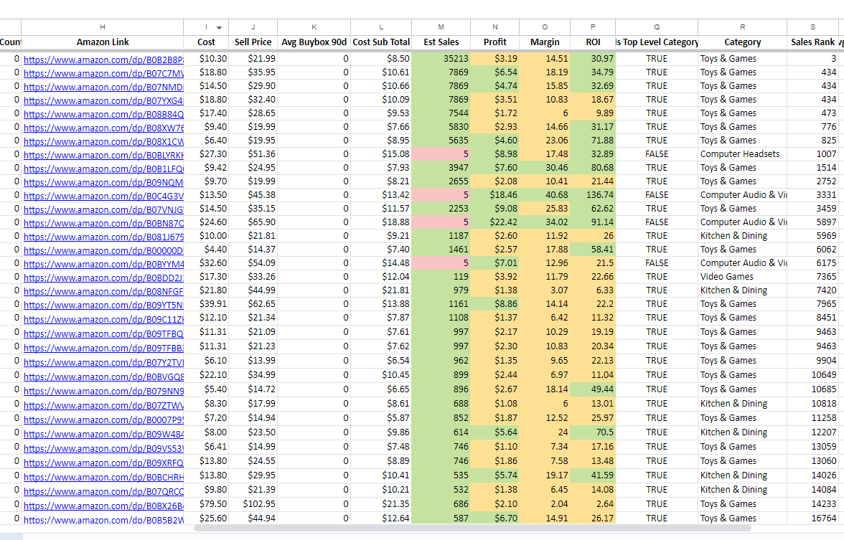Select the Margin cell 40.68

544,195
